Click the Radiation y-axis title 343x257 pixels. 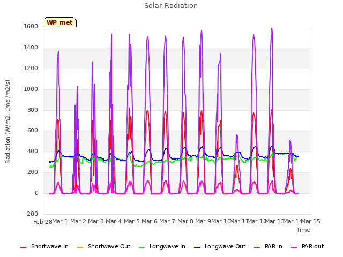tap(8, 122)
